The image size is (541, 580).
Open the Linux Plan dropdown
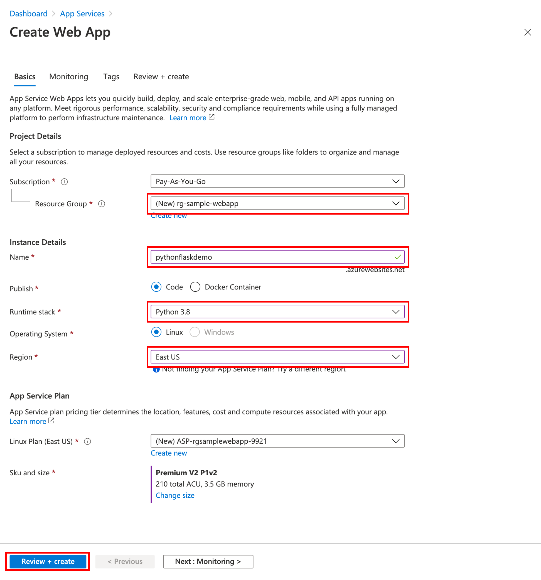pyautogui.click(x=277, y=441)
